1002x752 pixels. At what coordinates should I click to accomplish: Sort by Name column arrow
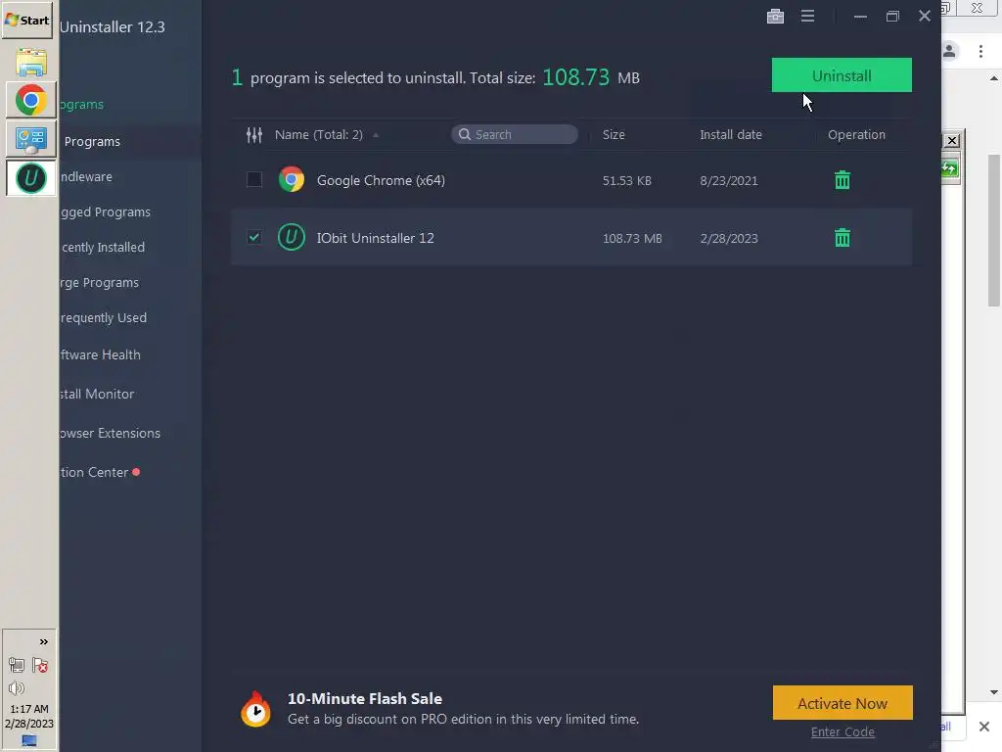tap(376, 135)
